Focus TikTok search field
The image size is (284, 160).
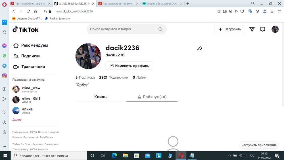click(120, 29)
